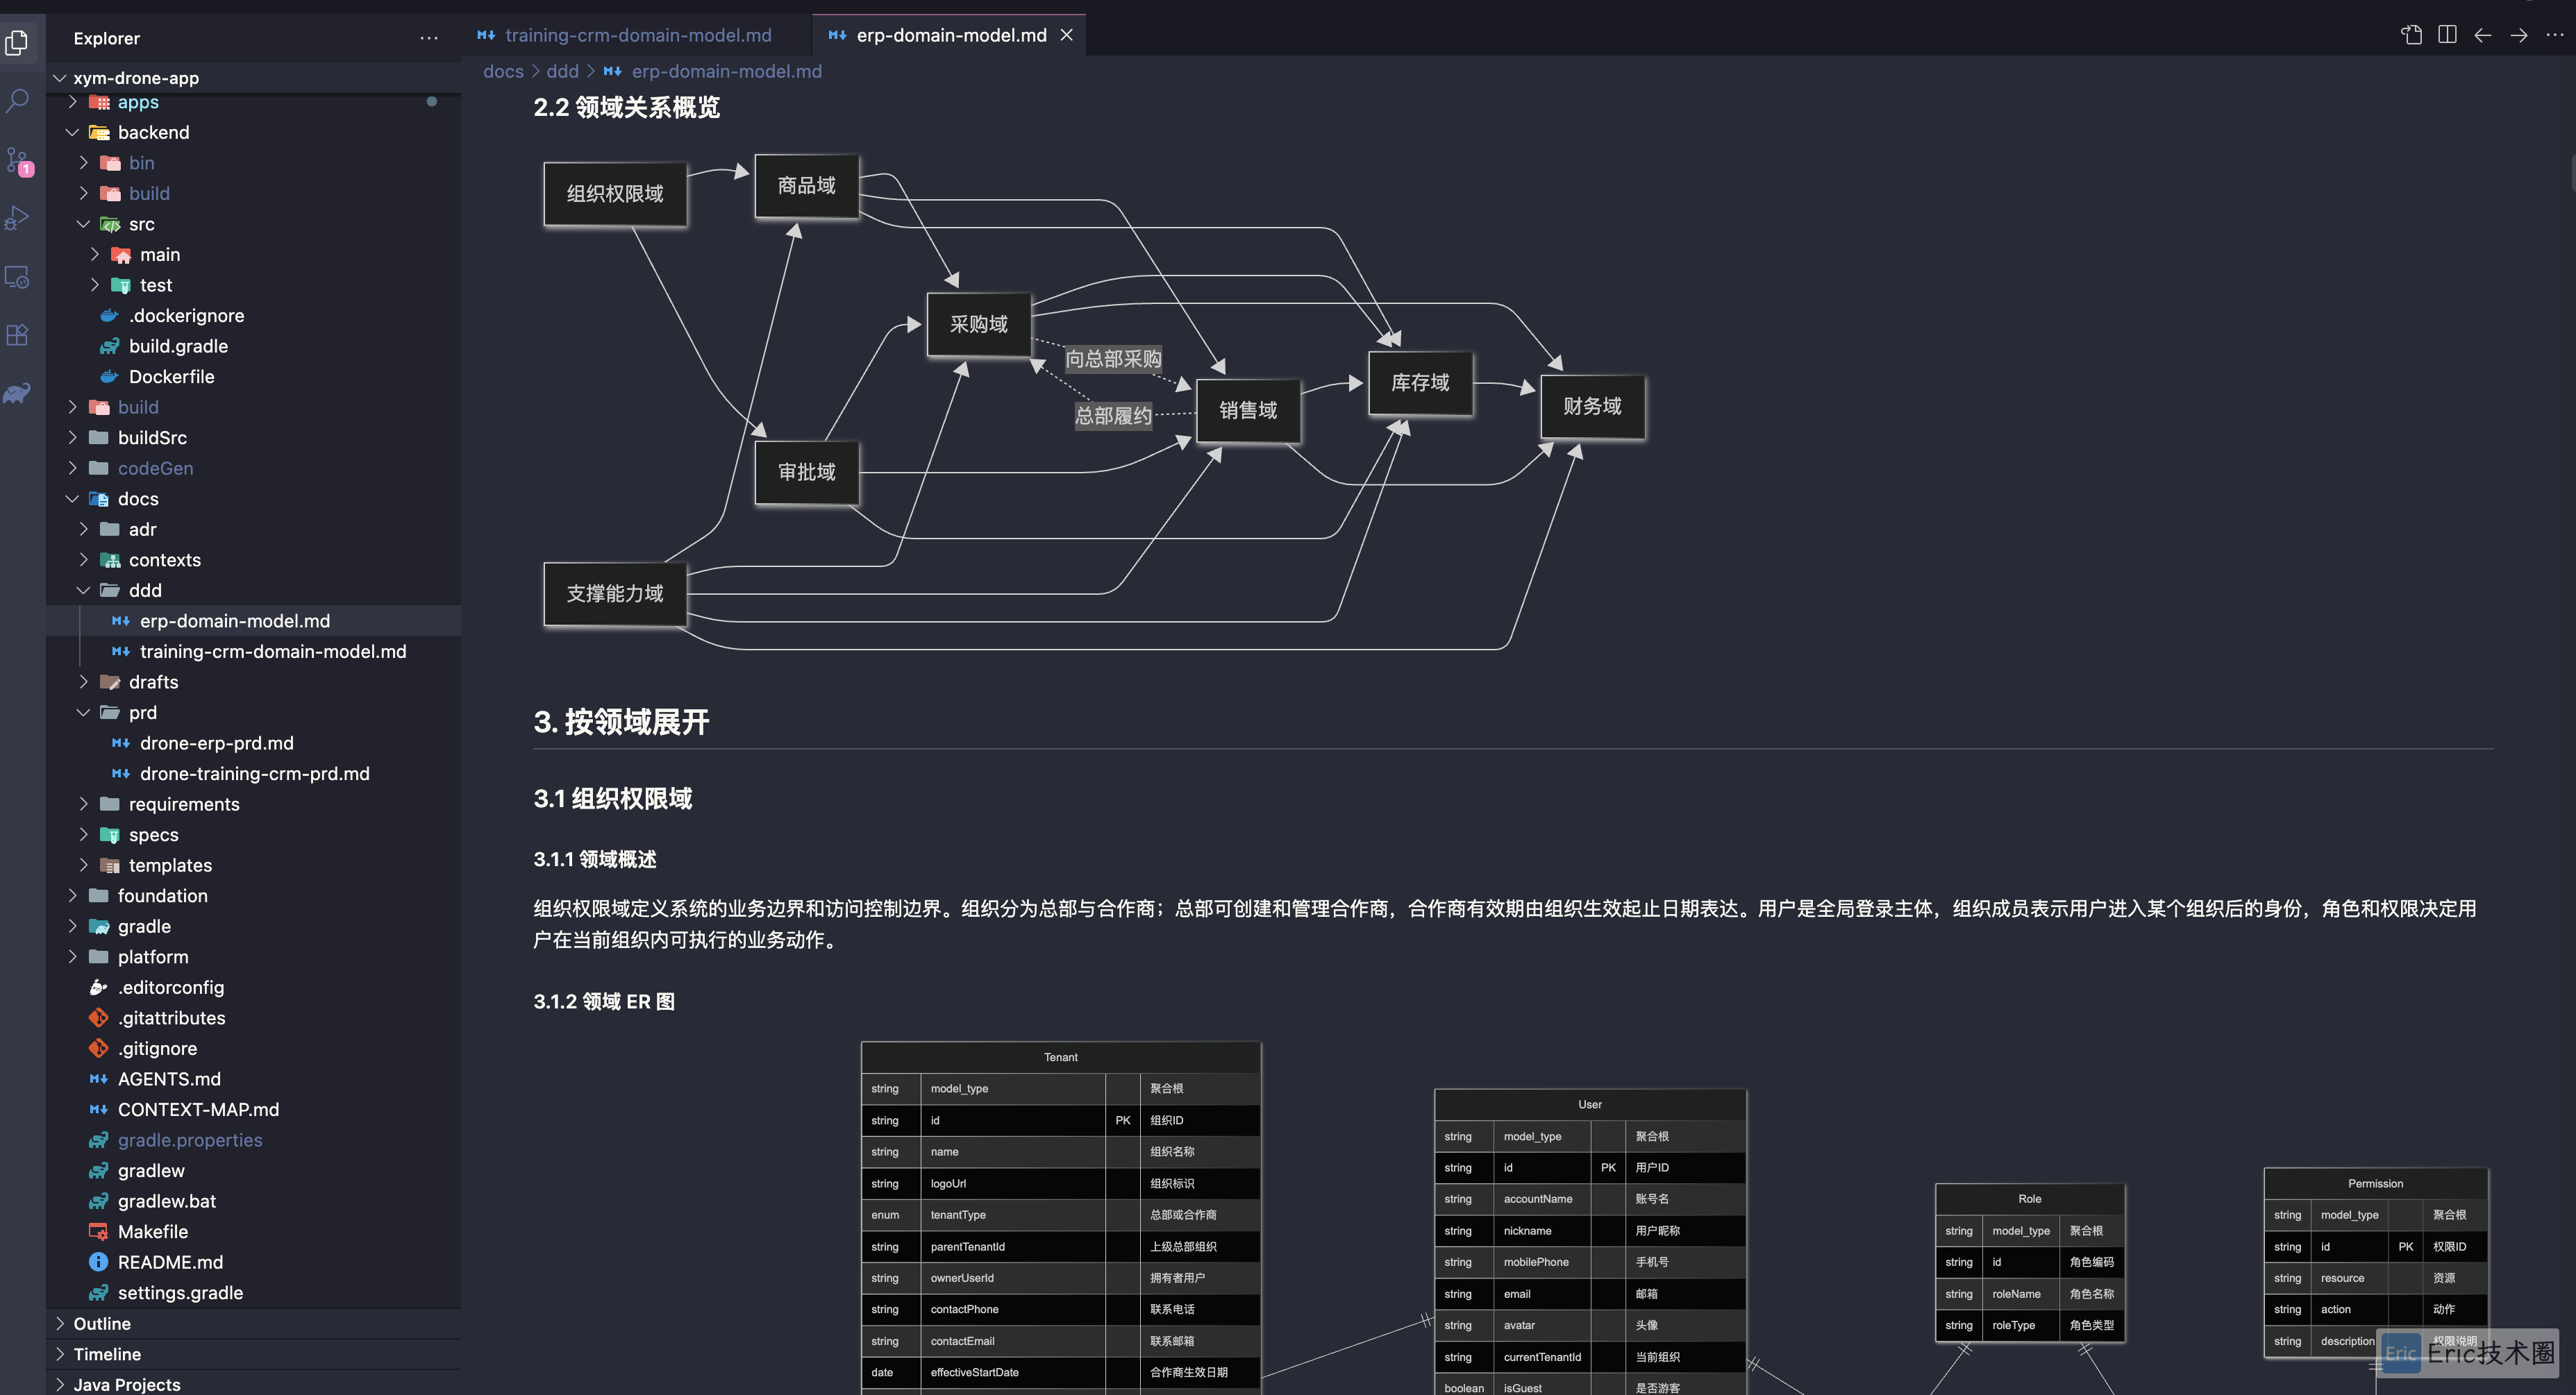Click the .editorconfig file icon

[x=98, y=988]
